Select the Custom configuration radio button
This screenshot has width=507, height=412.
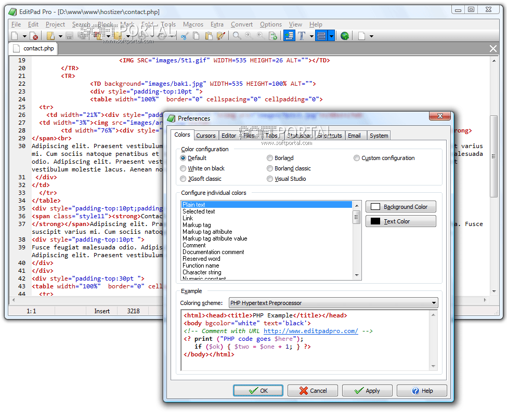click(357, 158)
